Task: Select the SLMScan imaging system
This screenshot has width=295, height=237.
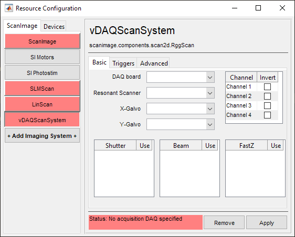Action: tap(43, 89)
